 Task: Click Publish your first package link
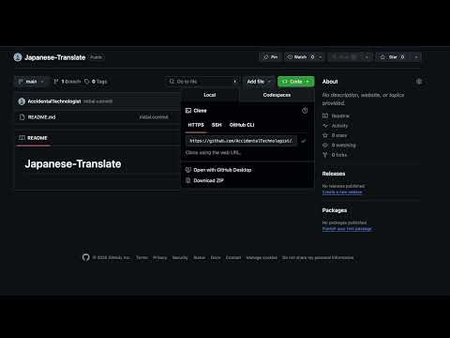point(347,228)
